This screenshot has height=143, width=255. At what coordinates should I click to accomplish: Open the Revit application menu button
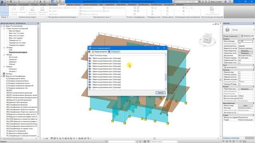(3, 2)
